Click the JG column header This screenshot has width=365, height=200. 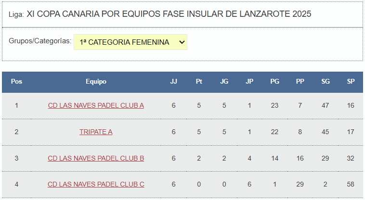point(224,82)
